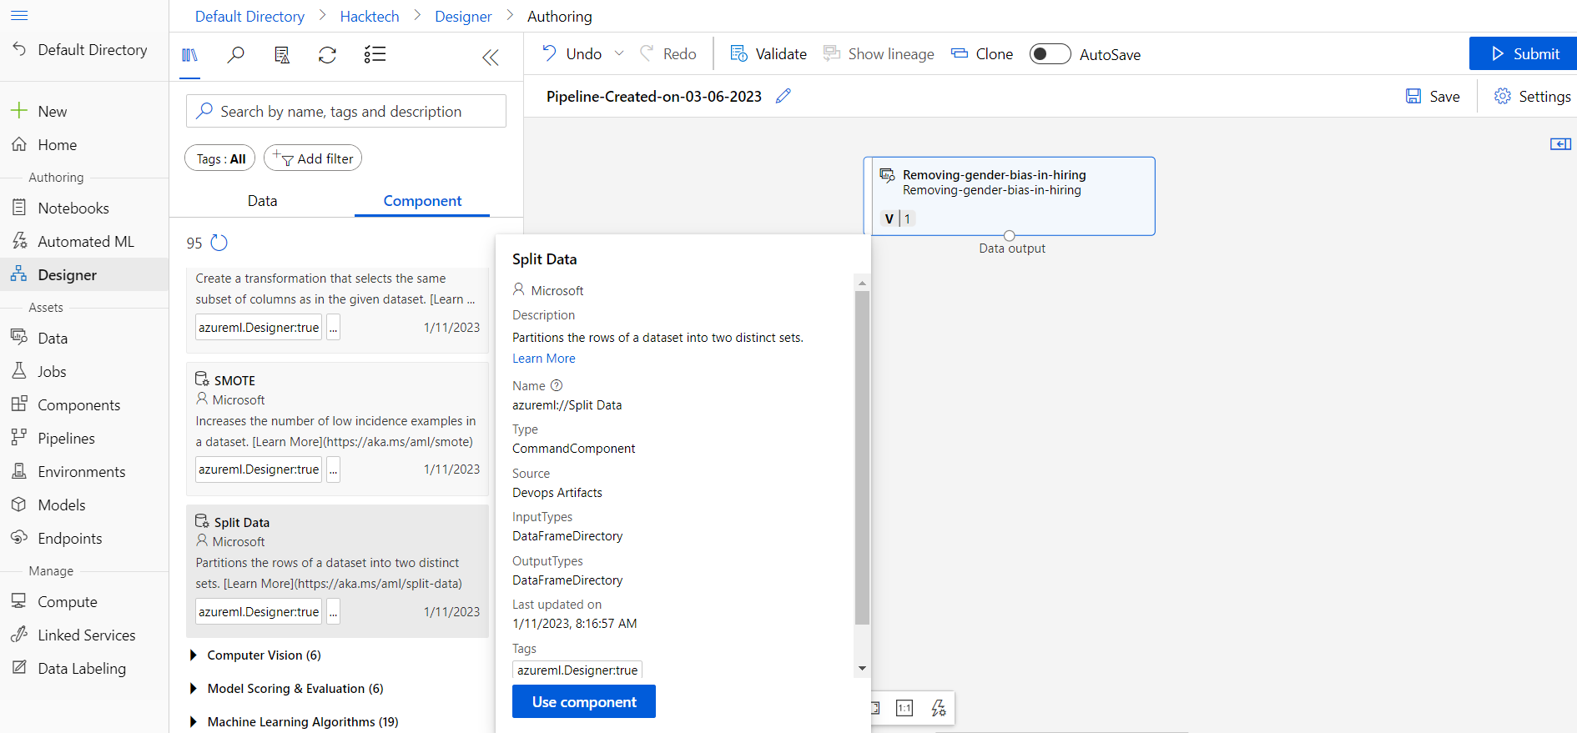The image size is (1577, 733).
Task: Collapse the asset panel with double chevron
Action: [491, 57]
